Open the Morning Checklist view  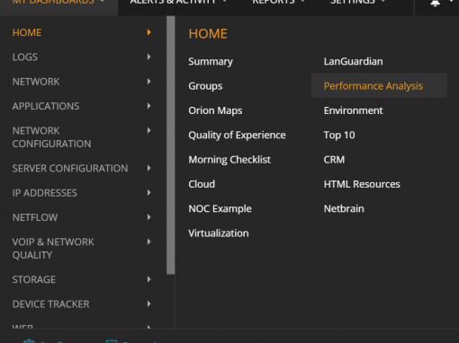pos(229,160)
